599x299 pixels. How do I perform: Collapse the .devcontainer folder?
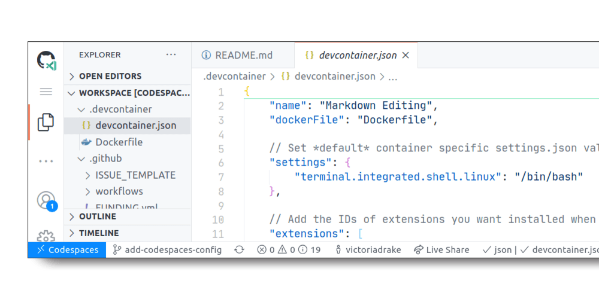(128, 109)
